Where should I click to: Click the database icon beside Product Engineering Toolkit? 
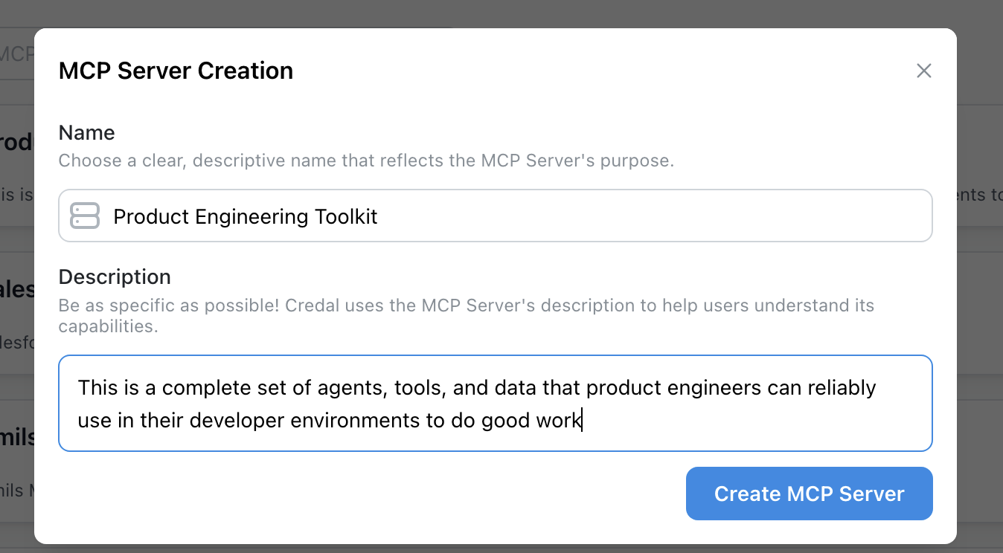tap(85, 216)
